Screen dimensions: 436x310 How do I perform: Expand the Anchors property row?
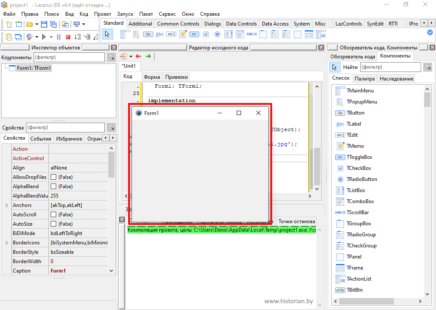6,205
